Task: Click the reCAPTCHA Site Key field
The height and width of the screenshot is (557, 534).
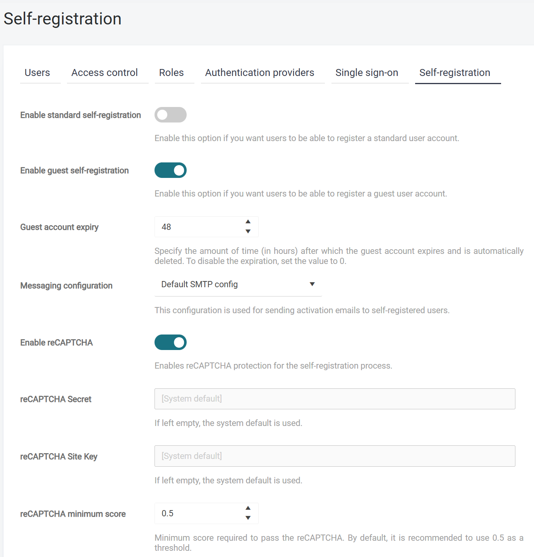Action: pos(335,456)
